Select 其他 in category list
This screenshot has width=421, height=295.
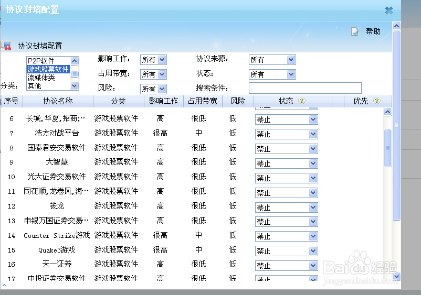click(48, 86)
